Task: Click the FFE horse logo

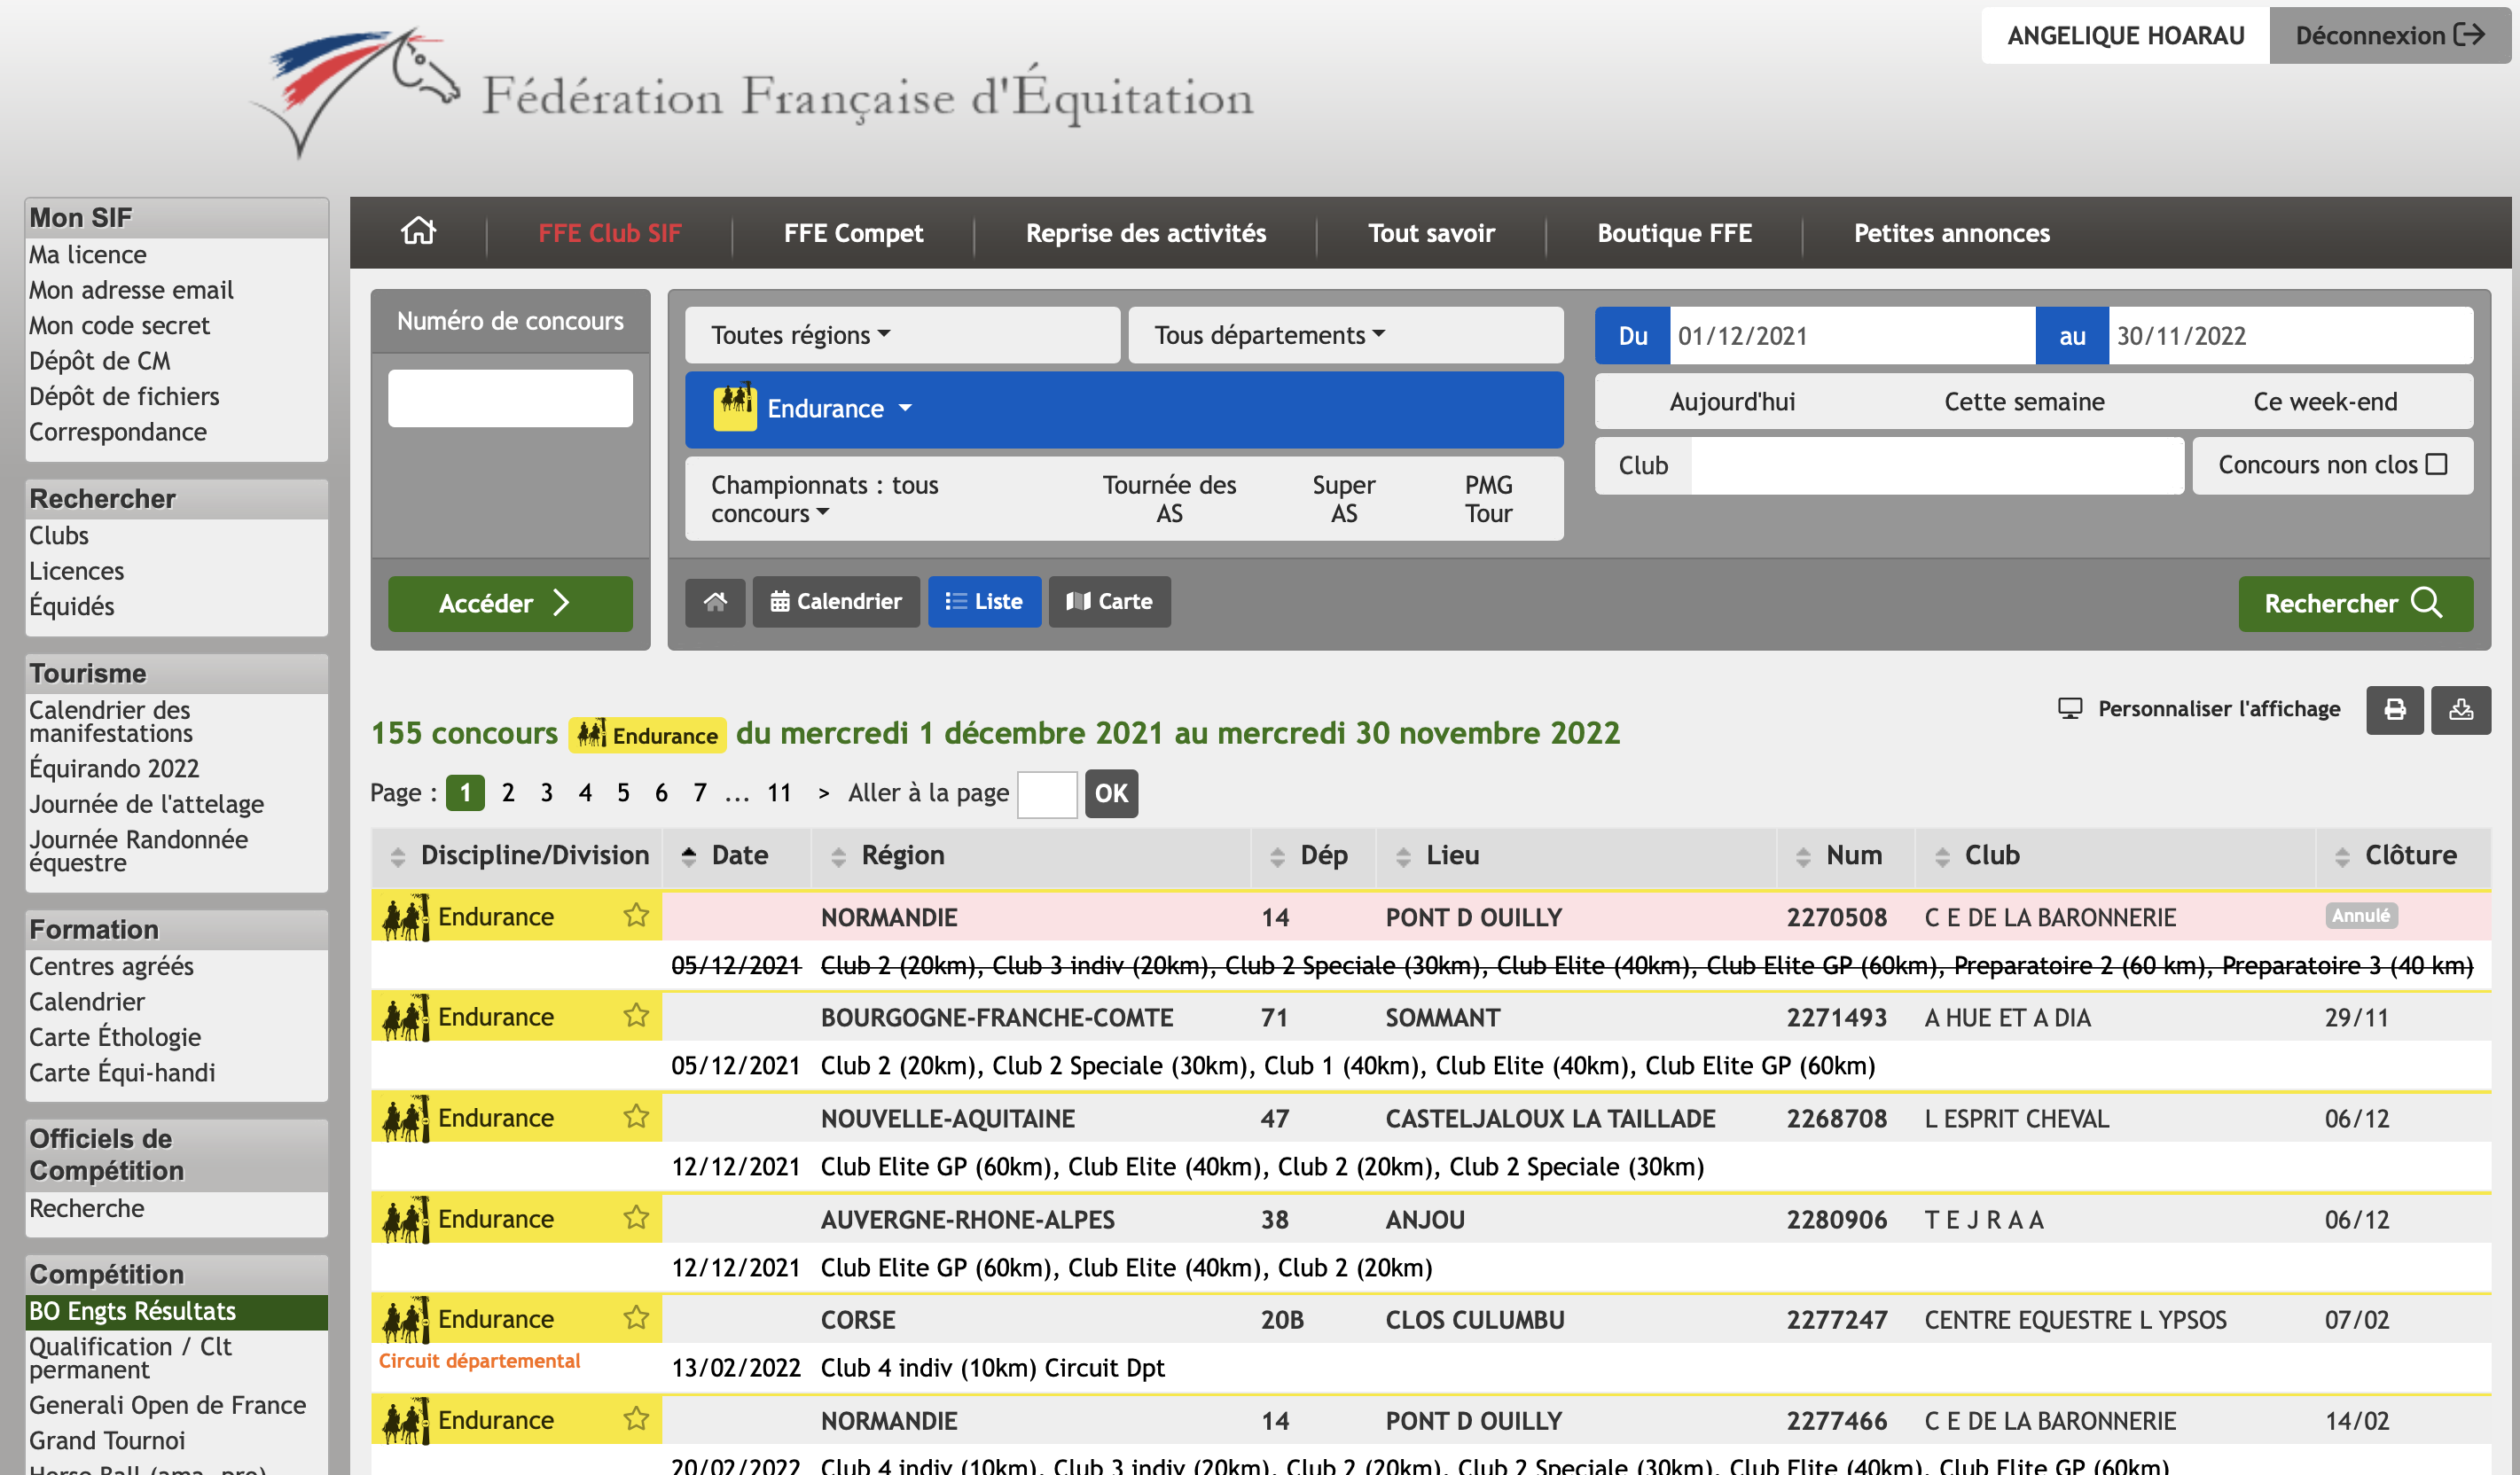Action: (x=353, y=92)
